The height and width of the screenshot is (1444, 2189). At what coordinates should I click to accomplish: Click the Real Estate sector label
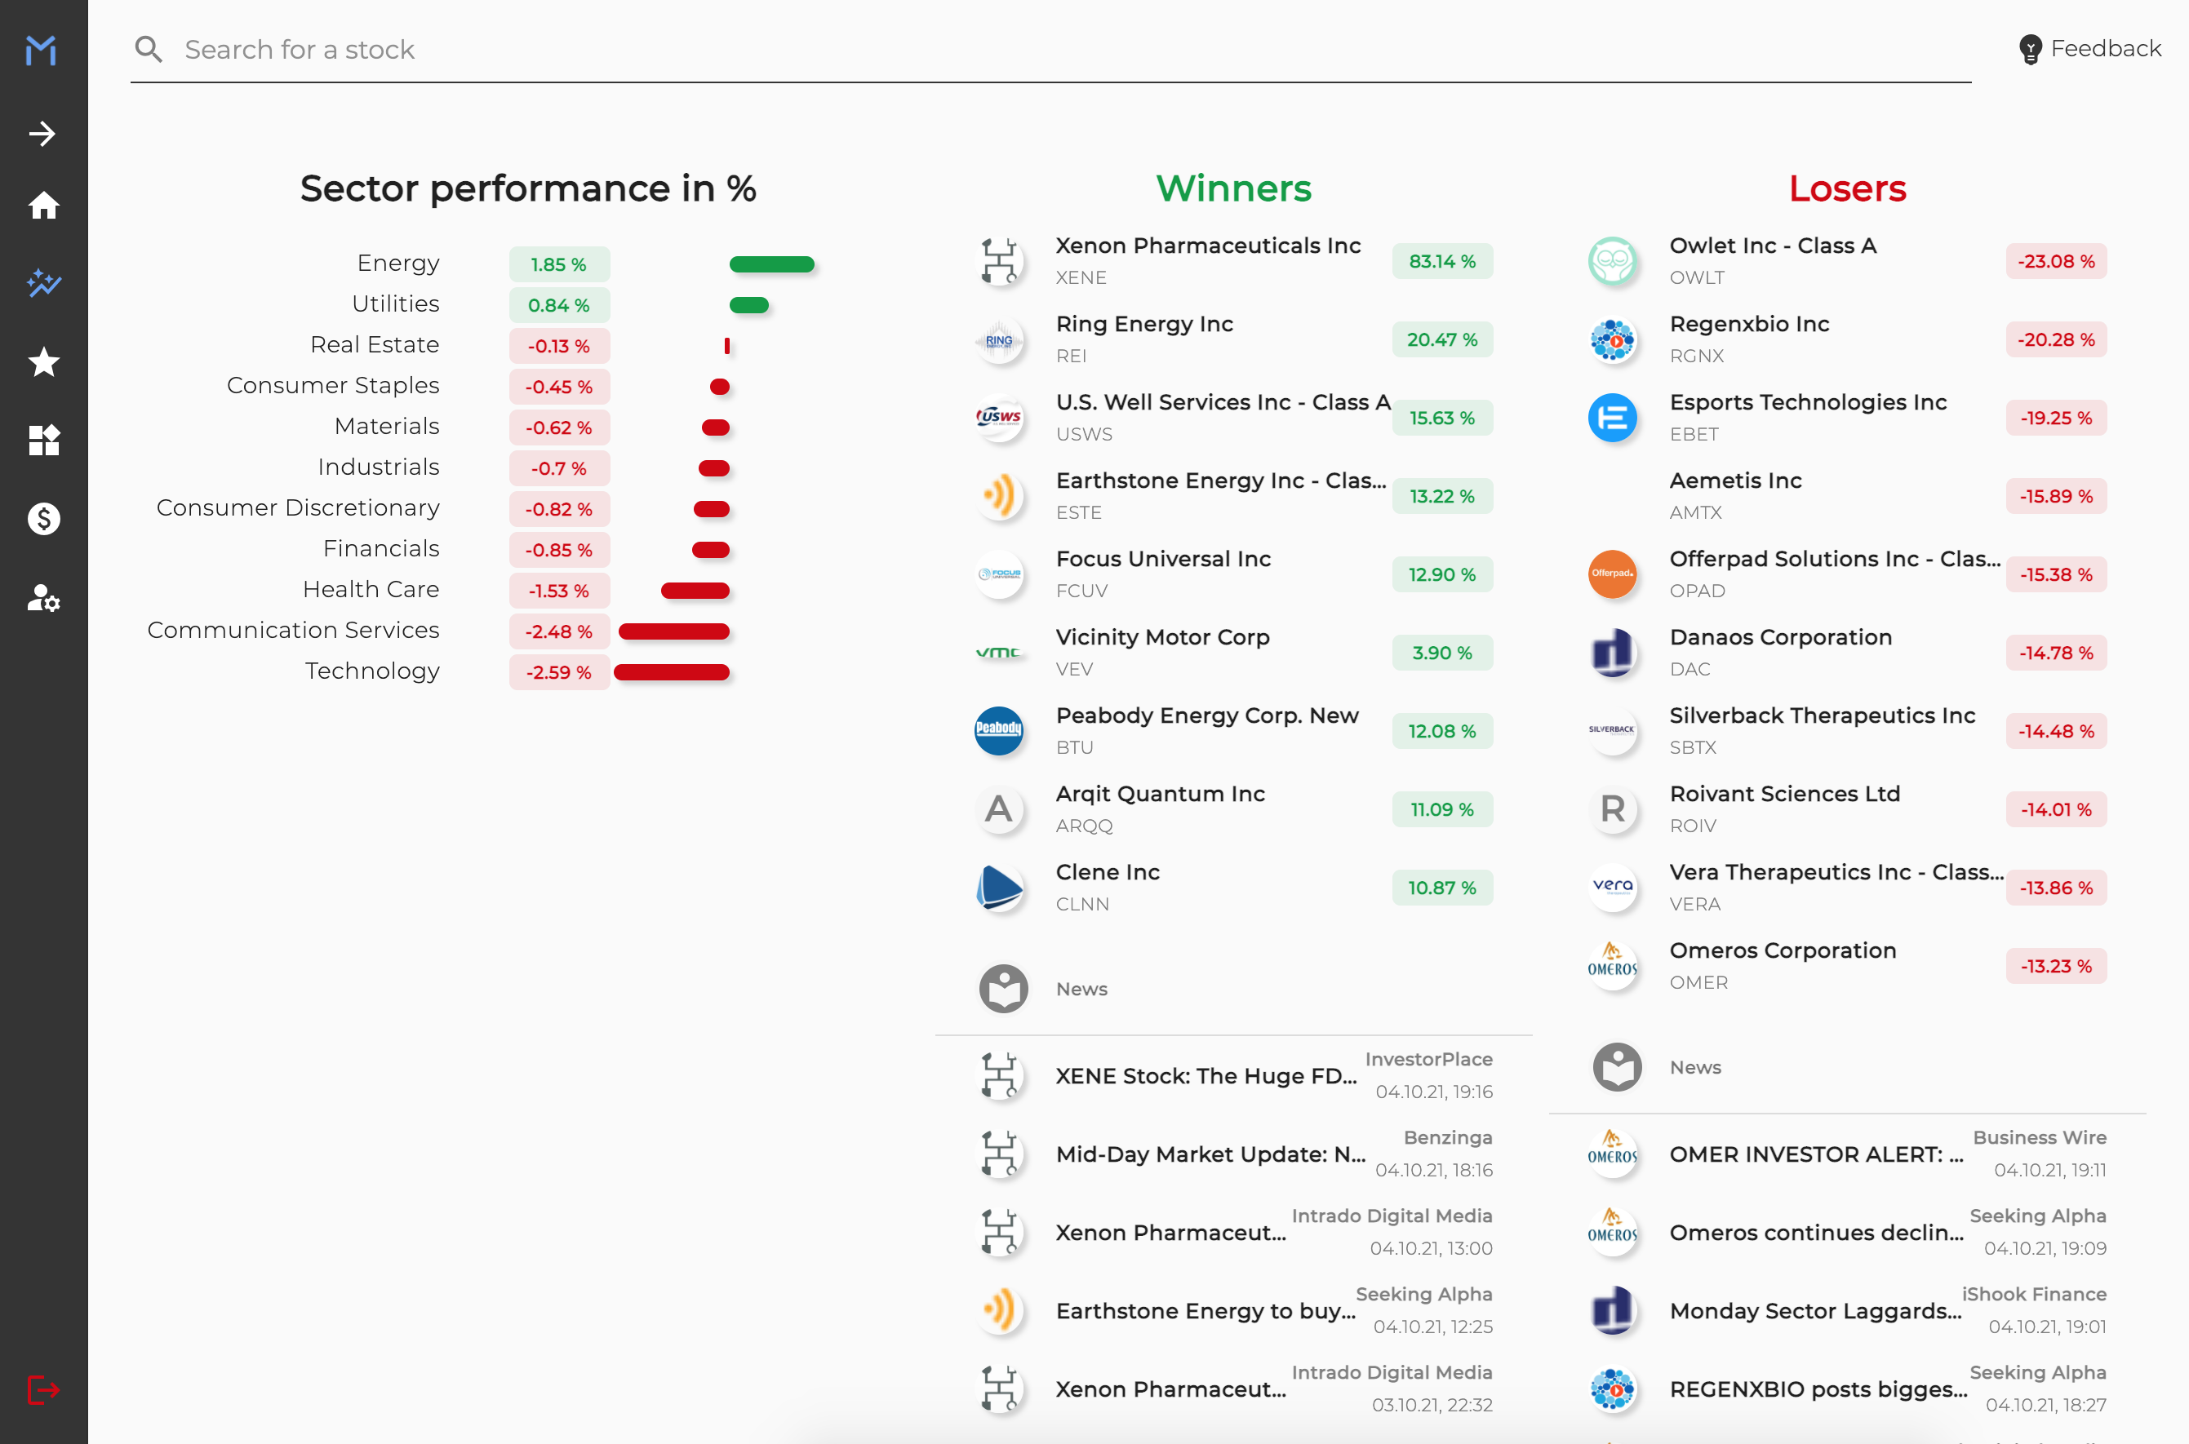tap(375, 344)
